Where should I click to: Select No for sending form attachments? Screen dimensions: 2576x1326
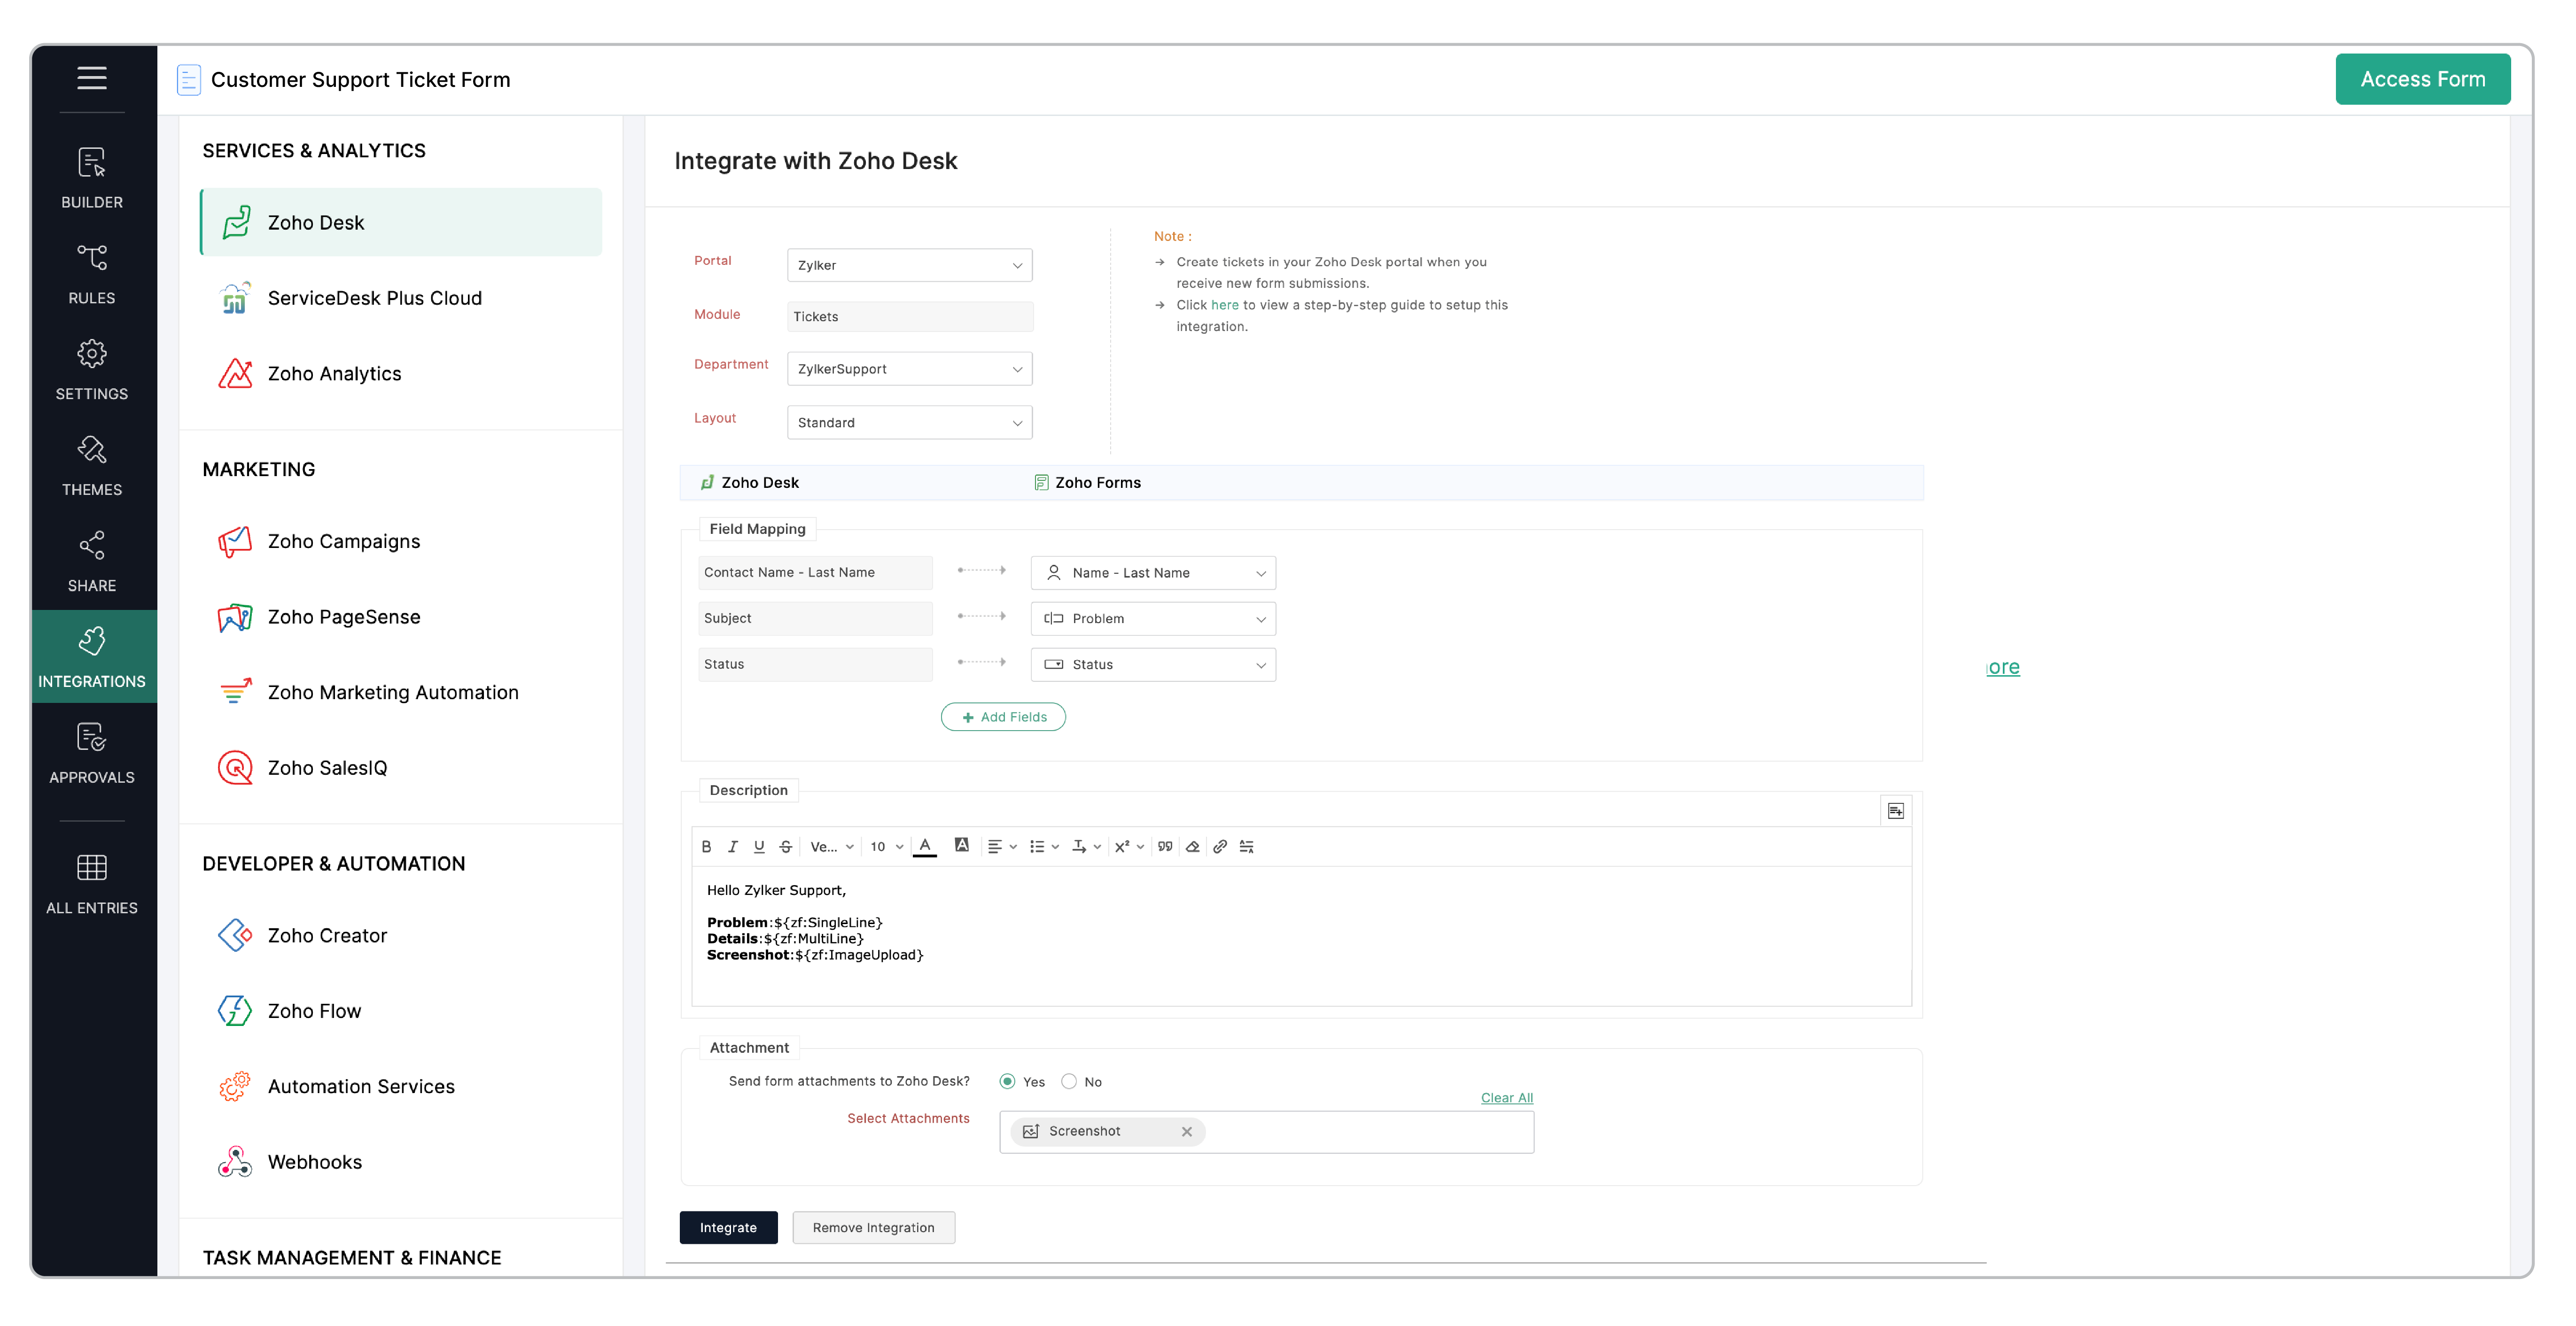(x=1068, y=1081)
